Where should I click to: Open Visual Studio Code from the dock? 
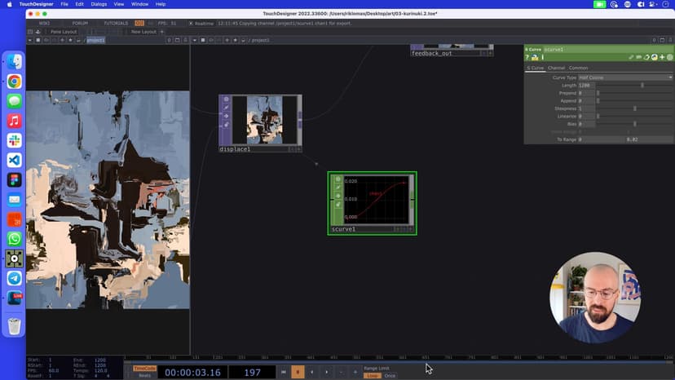click(x=14, y=160)
